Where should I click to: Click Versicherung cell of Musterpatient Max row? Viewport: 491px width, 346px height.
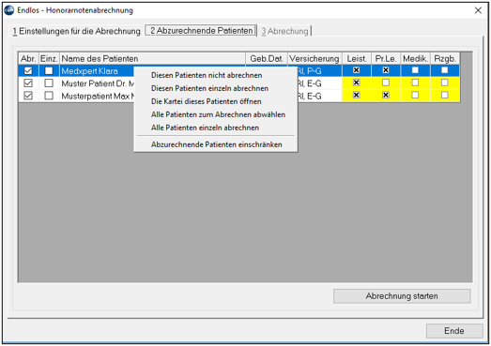[x=320, y=96]
